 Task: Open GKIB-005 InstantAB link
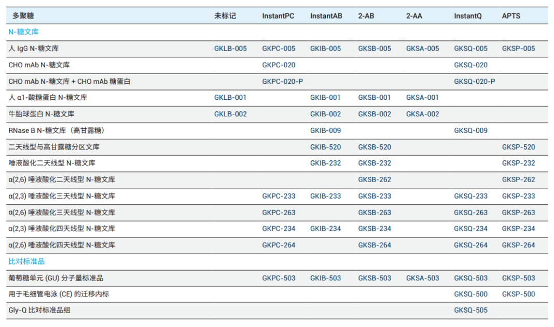(x=325, y=49)
